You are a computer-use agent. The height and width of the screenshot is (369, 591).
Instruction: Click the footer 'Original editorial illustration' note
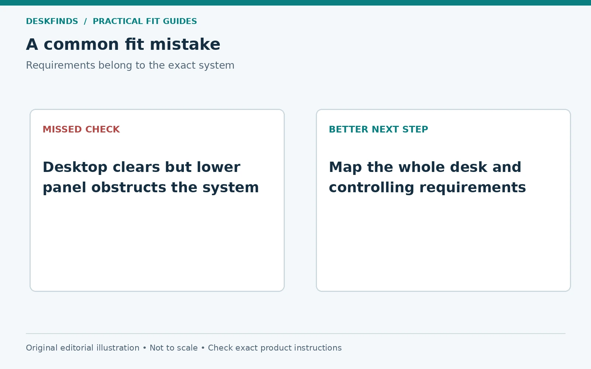pos(83,348)
